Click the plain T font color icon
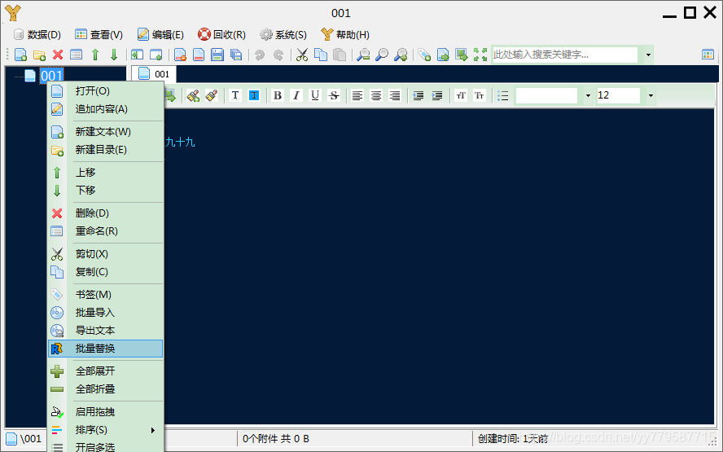This screenshot has width=723, height=452. (x=235, y=95)
